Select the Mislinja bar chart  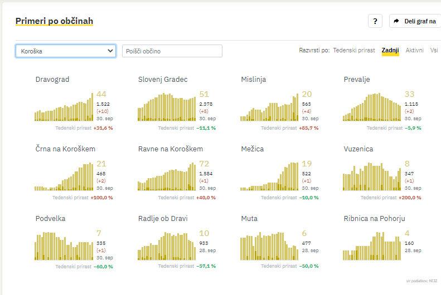click(269, 107)
